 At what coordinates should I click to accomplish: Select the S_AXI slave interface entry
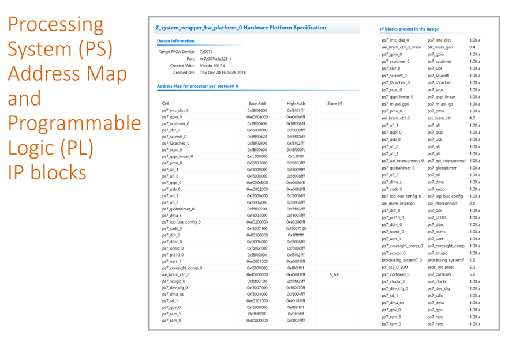(x=335, y=274)
